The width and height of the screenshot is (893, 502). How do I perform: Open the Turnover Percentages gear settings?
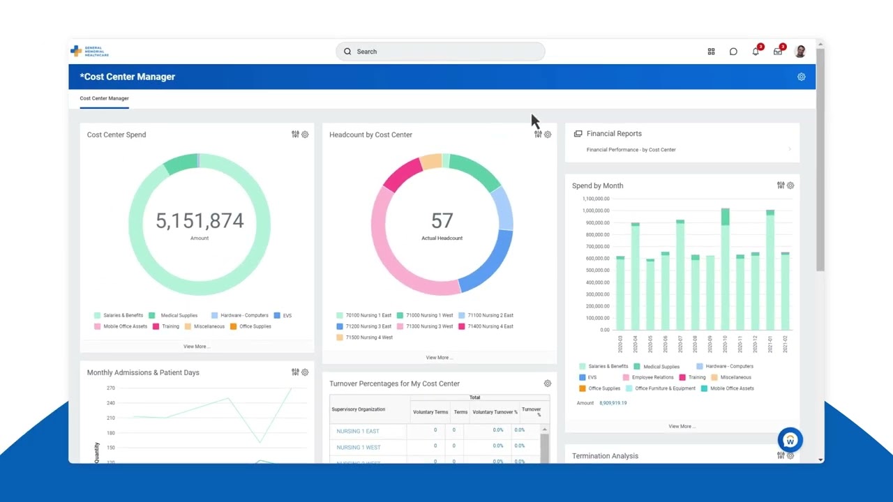tap(548, 383)
